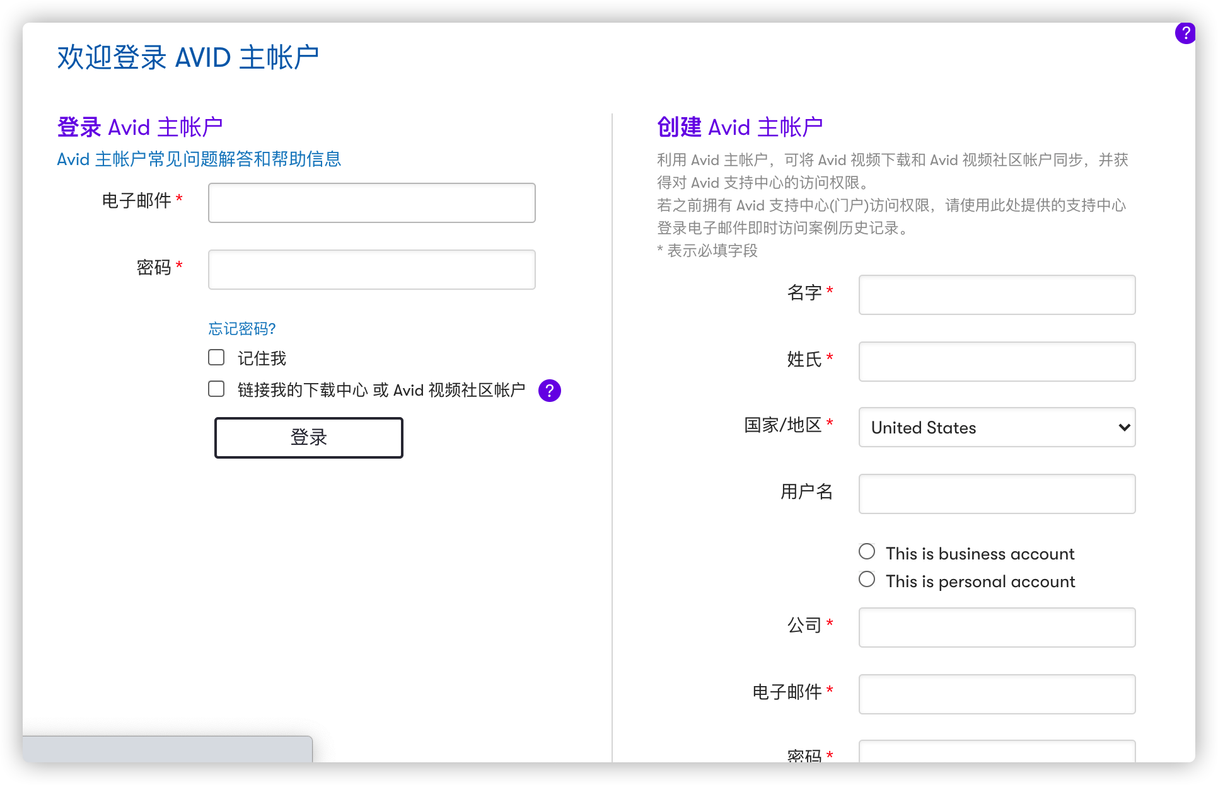Open Avid 主帐户常见问题解答和帮助信息 link
Screen dimensions: 1218x785
(x=199, y=159)
